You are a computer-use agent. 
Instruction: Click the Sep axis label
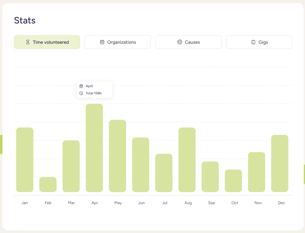coord(211,203)
